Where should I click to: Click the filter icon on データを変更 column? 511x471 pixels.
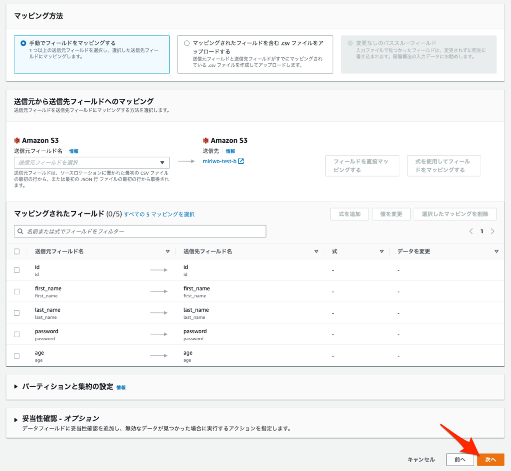497,251
